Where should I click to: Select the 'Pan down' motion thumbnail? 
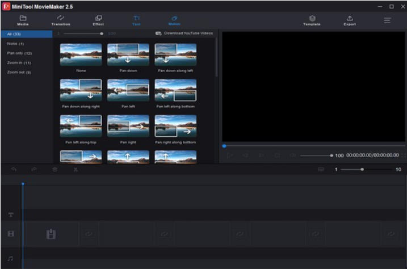pyautogui.click(x=128, y=55)
